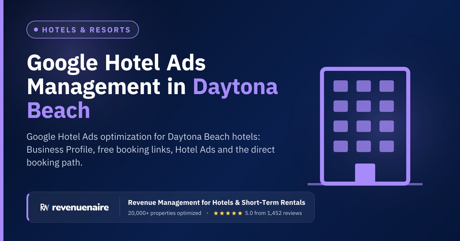Click the dot bullet in Hotels & Resorts badge

tap(36, 30)
